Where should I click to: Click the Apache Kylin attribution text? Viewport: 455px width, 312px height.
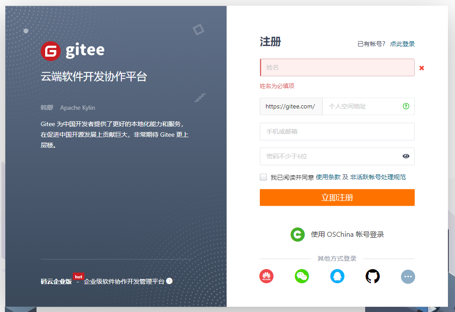(x=77, y=108)
